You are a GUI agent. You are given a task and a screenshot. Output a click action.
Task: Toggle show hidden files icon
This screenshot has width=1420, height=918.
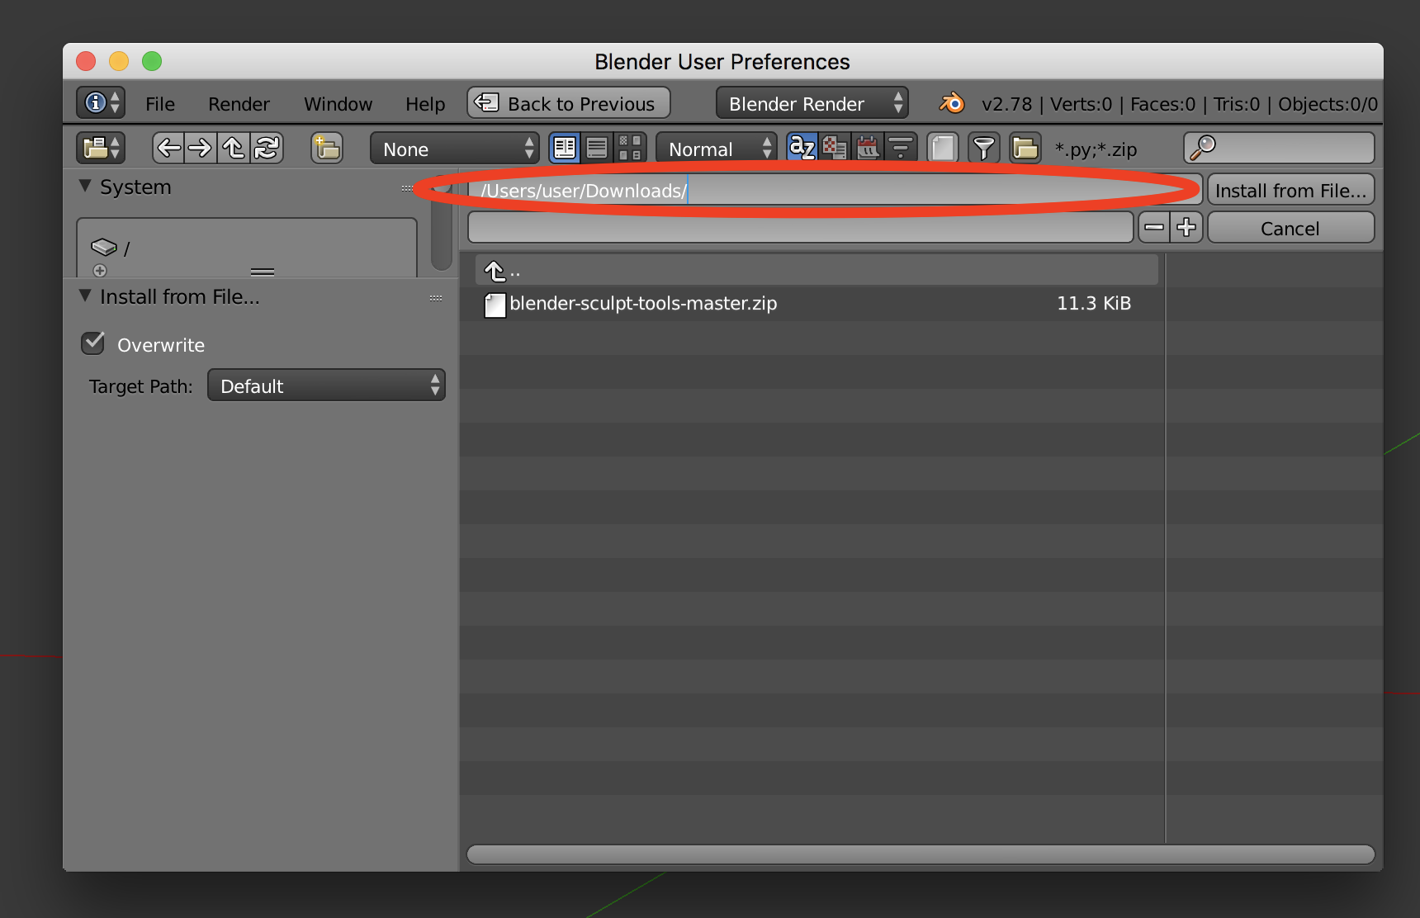[x=942, y=148]
